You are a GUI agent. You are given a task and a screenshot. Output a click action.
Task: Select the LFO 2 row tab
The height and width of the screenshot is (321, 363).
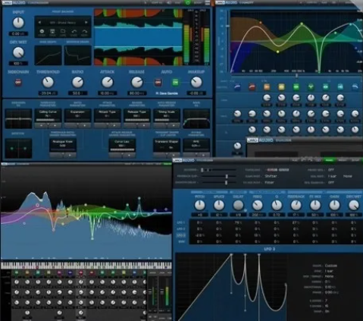pyautogui.click(x=181, y=229)
